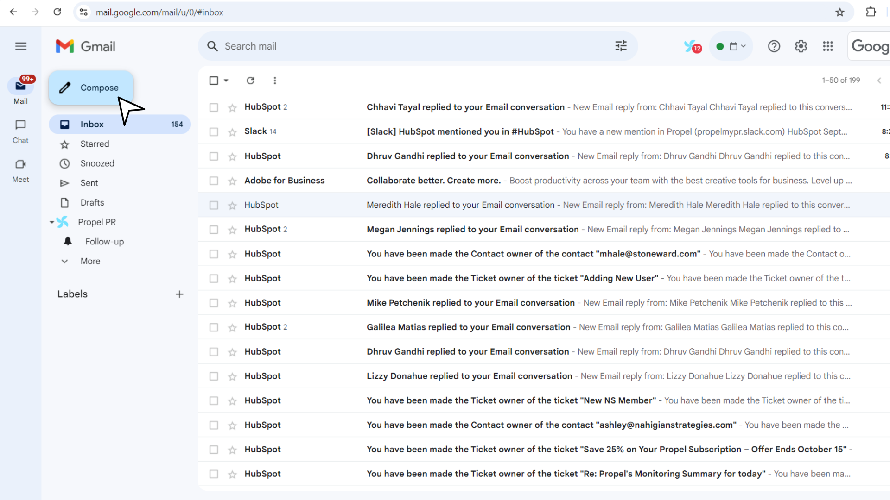
Task: Tick the Galilea Matias email checkbox
Action: click(214, 327)
